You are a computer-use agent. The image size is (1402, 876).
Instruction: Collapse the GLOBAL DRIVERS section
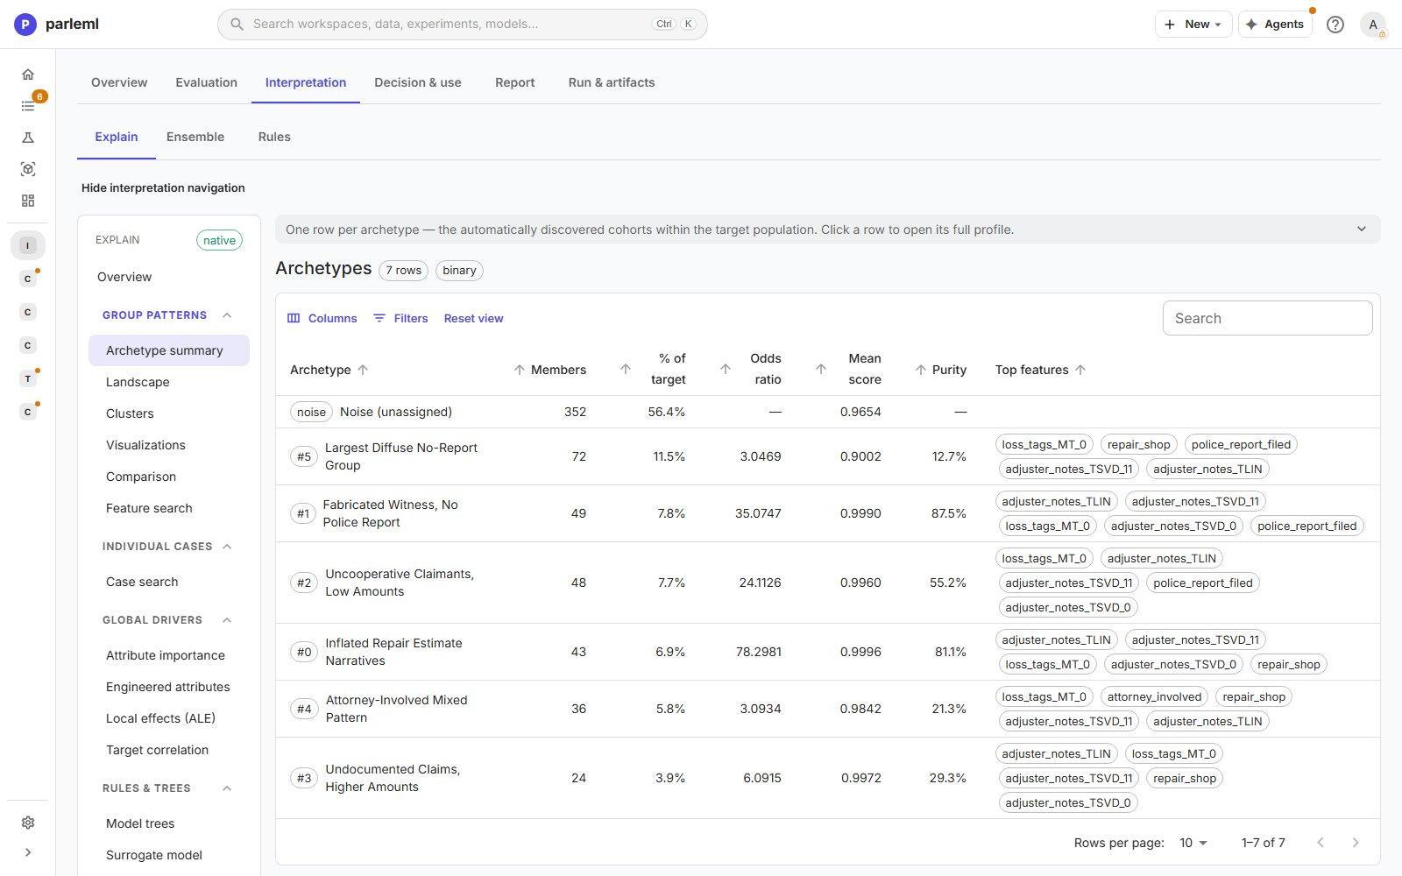point(227,620)
